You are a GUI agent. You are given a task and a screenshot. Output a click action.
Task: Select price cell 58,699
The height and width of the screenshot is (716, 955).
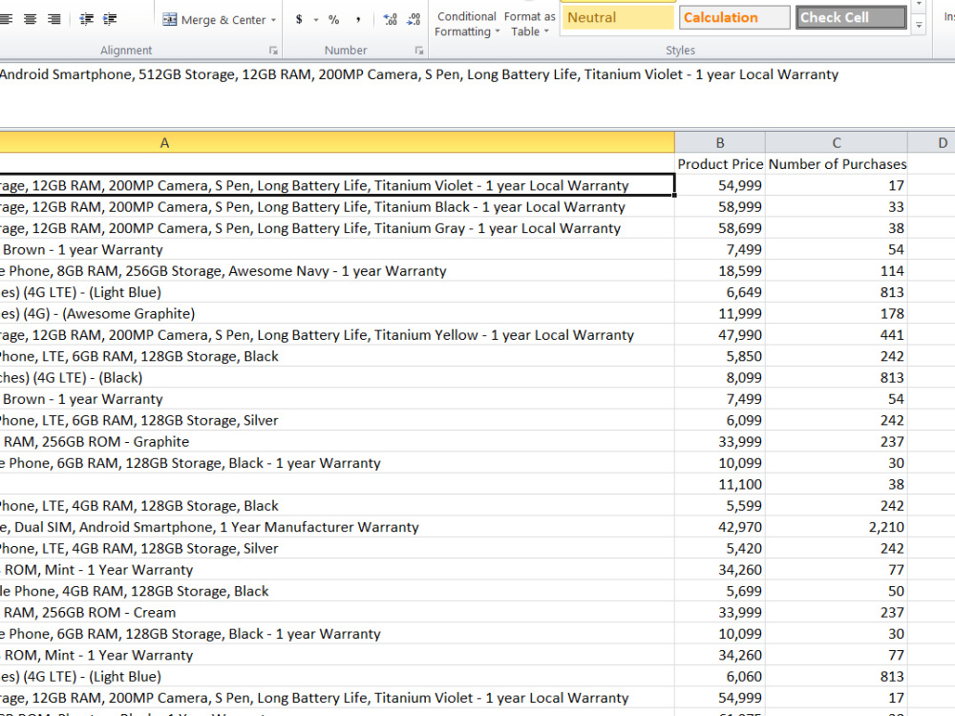point(720,228)
